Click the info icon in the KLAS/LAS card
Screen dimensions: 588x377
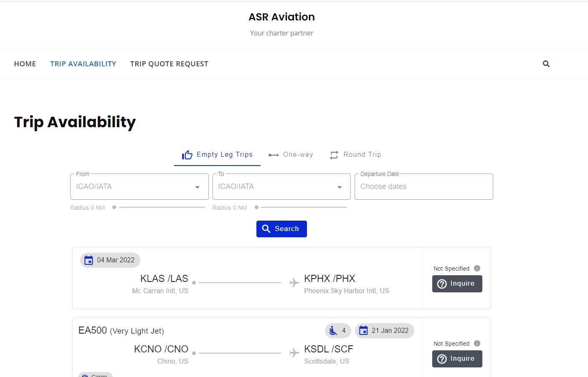pyautogui.click(x=477, y=268)
